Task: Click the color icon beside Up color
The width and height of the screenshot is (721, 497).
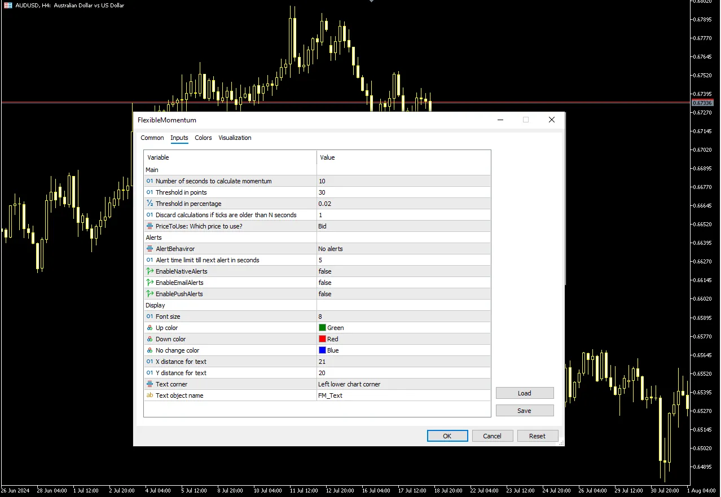Action: [x=150, y=328]
